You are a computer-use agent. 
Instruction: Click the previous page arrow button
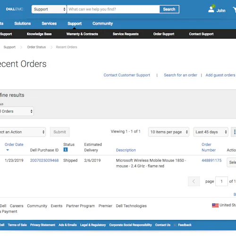click(x=194, y=181)
